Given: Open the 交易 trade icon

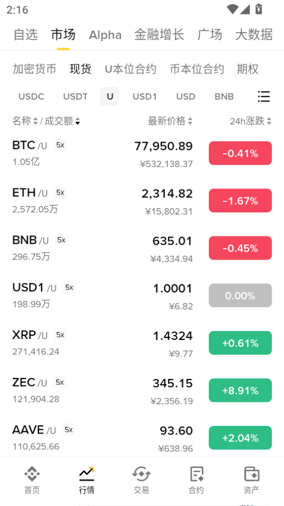Looking at the screenshot, I should pyautogui.click(x=141, y=474).
